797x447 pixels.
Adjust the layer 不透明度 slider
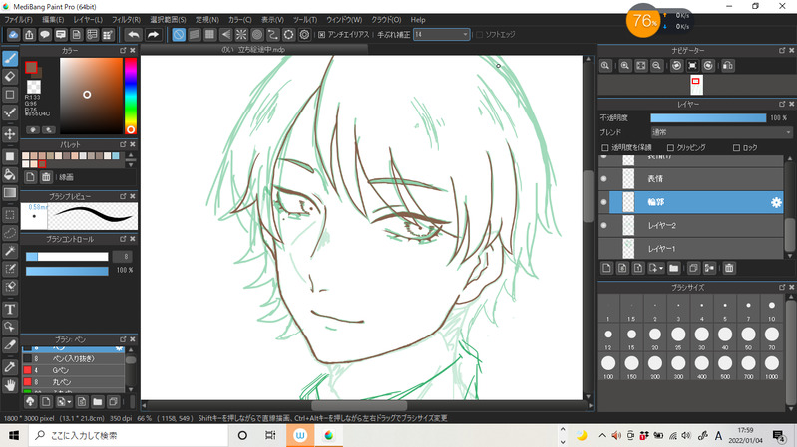pyautogui.click(x=708, y=118)
